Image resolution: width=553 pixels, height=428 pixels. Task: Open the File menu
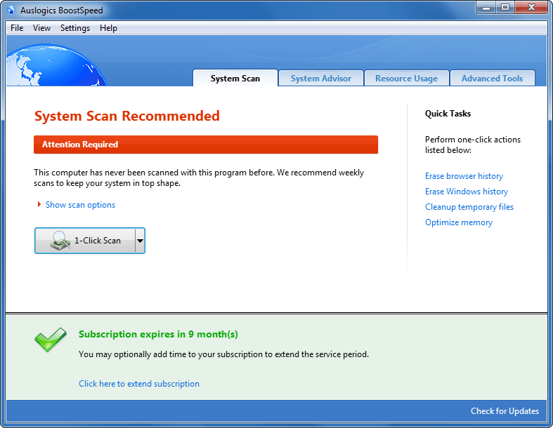[17, 28]
